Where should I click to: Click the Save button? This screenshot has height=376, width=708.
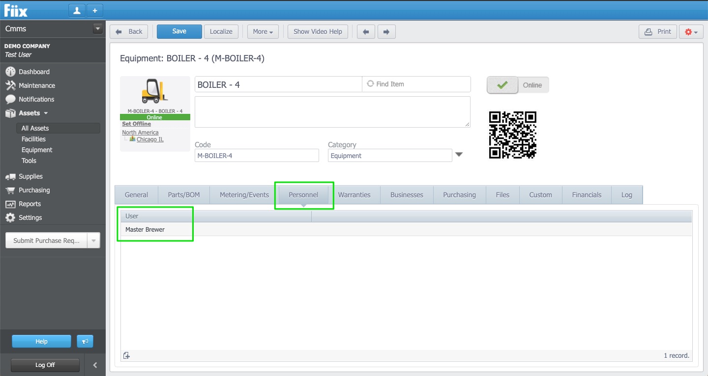click(x=179, y=31)
